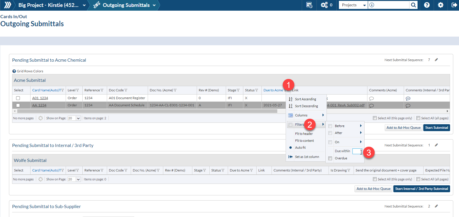Image resolution: width=459 pixels, height=217 pixels.
Task: Open the help question mark icon
Action: point(427,5)
